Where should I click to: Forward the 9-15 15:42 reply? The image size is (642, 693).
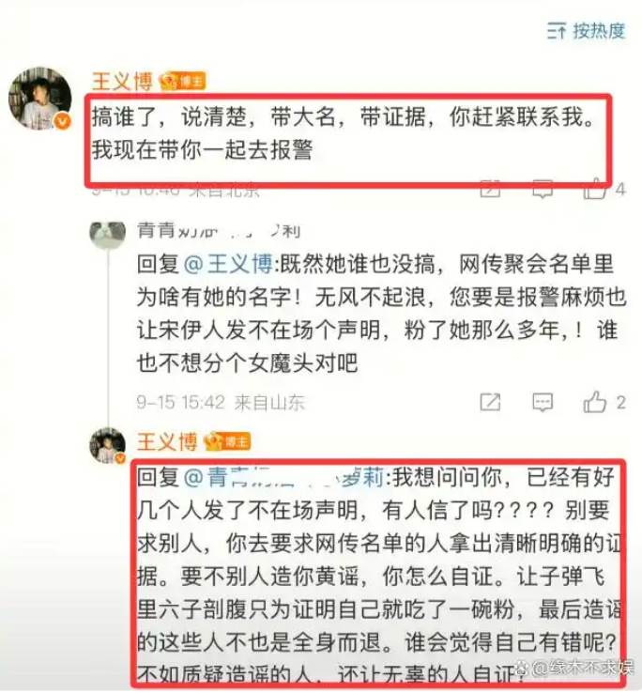click(x=491, y=402)
